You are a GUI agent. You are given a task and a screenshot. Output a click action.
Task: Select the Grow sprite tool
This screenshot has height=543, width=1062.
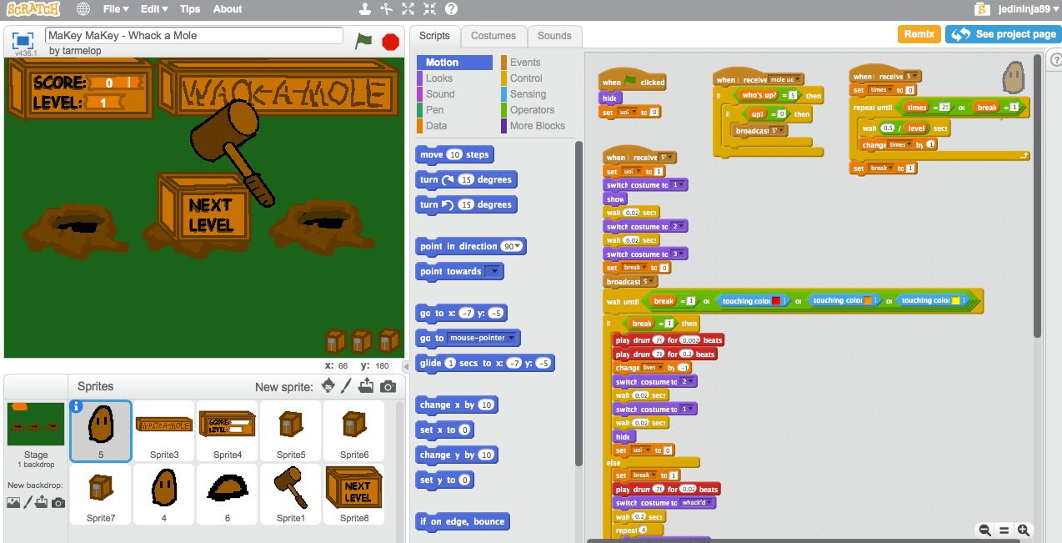(408, 9)
